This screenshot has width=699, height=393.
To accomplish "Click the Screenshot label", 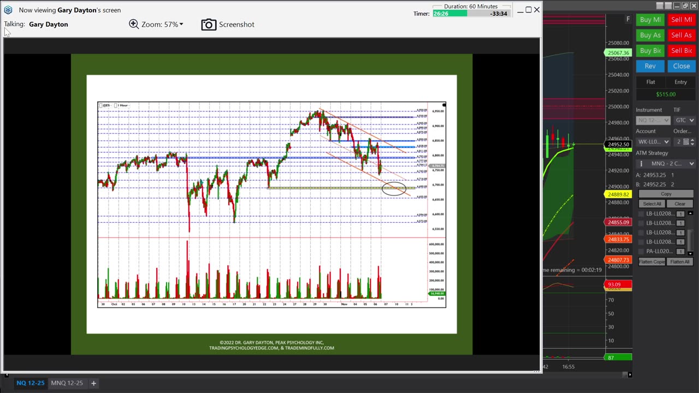I will 236,25.
